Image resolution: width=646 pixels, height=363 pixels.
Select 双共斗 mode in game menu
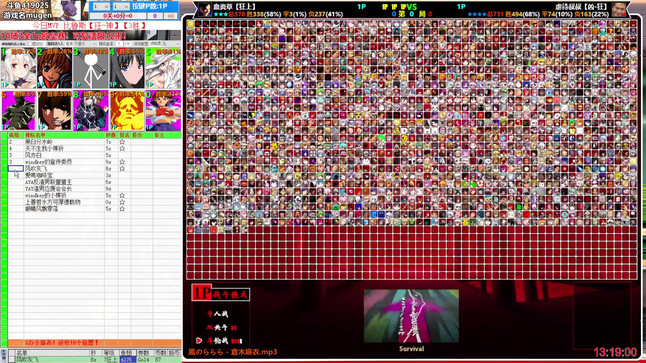[222, 327]
